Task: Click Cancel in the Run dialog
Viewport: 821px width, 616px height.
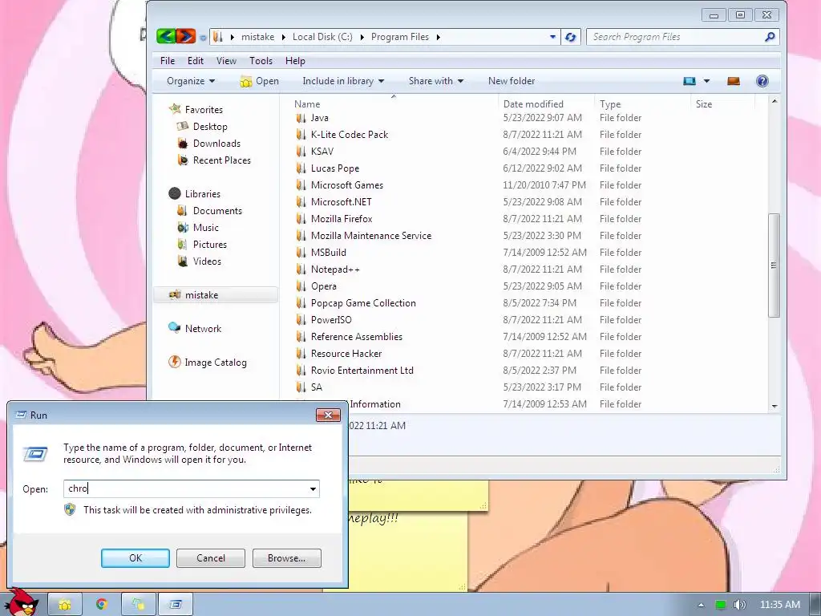Action: pyautogui.click(x=211, y=558)
